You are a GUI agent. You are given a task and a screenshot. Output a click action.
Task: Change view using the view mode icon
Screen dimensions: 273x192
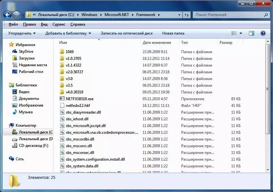click(x=234, y=33)
